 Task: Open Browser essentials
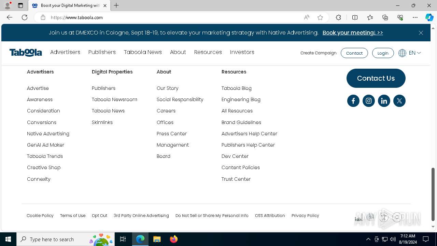click(400, 17)
